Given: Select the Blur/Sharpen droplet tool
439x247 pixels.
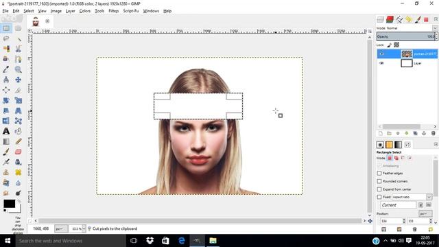Looking at the screenshot, I should coord(19,183).
